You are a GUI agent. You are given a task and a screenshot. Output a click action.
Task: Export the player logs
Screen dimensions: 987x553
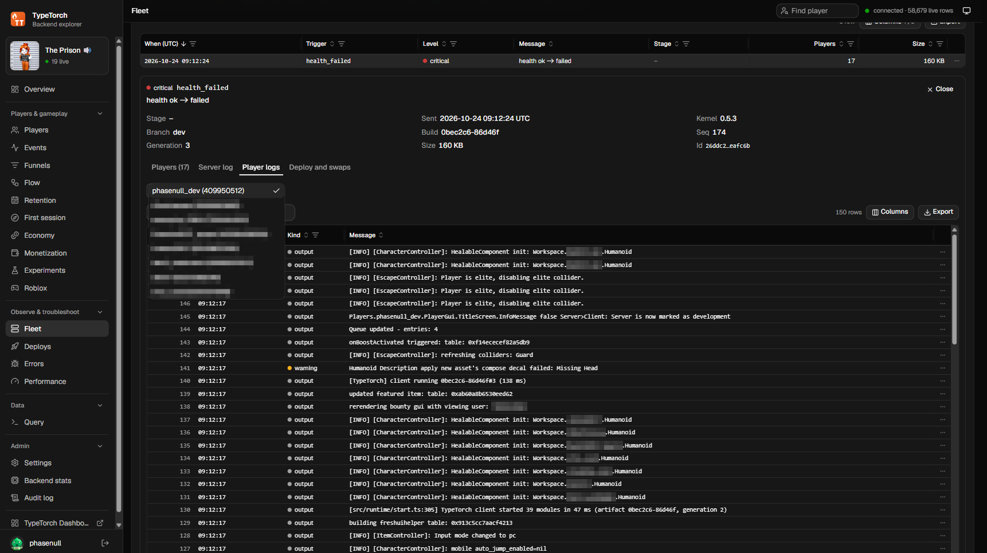point(938,212)
